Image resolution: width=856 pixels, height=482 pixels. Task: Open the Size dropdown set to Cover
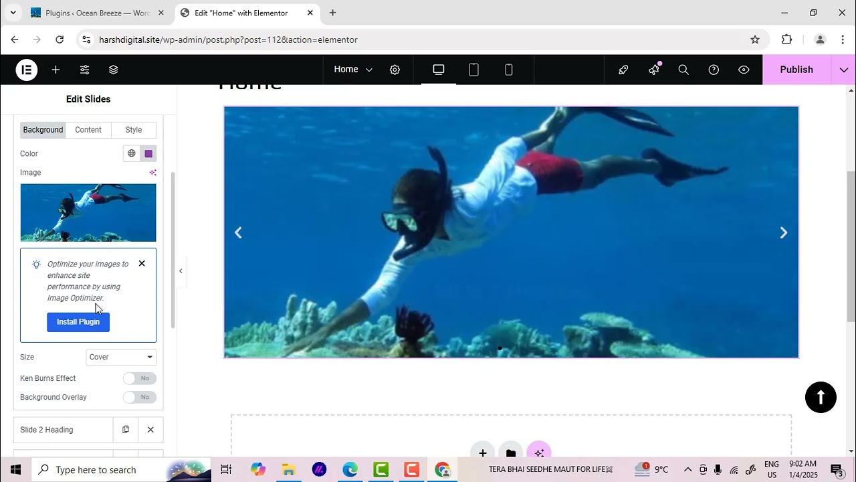click(x=121, y=357)
